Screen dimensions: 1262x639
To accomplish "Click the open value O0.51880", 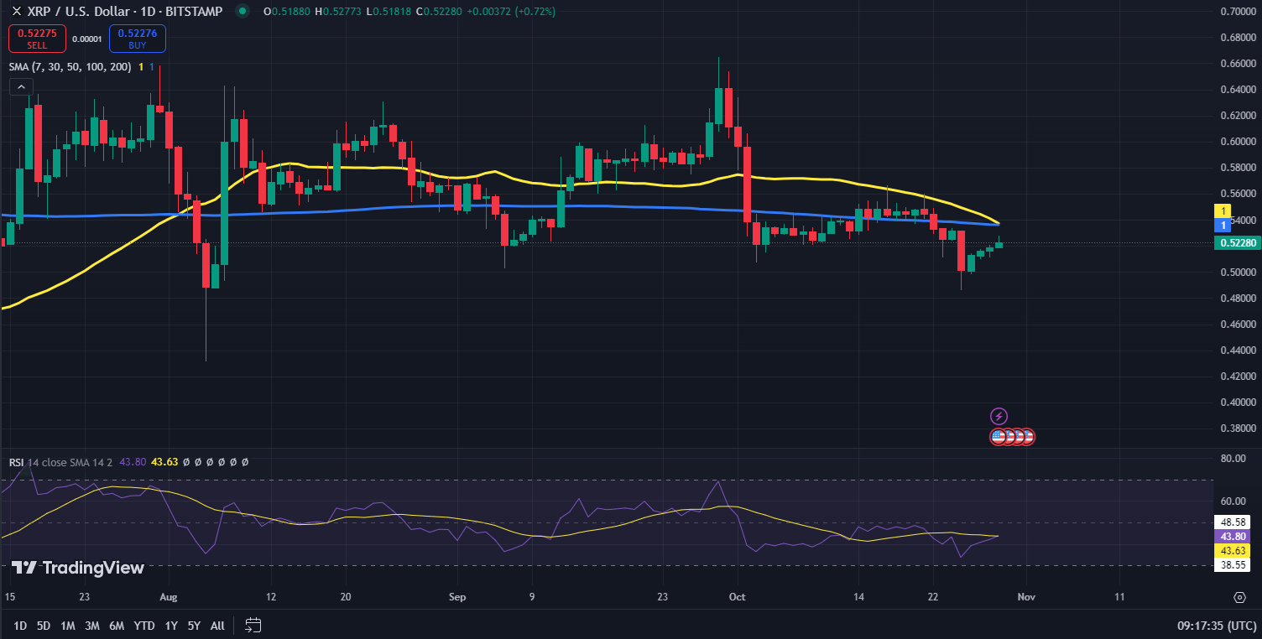I will coord(286,12).
